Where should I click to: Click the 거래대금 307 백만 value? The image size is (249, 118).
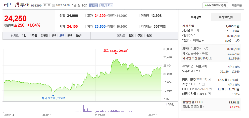pos(160,26)
